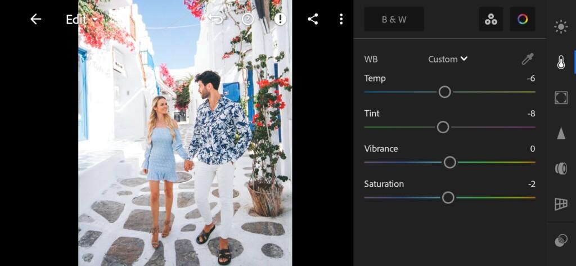
Task: Pick white balance with eyedropper
Action: tap(528, 59)
